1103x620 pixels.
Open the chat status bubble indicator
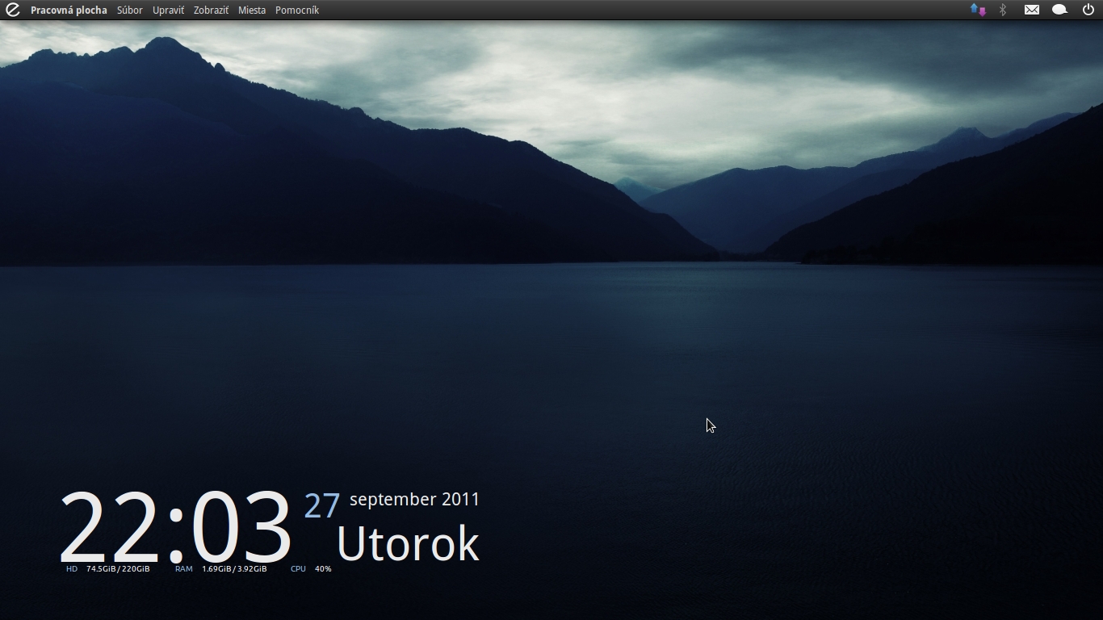coord(1059,10)
